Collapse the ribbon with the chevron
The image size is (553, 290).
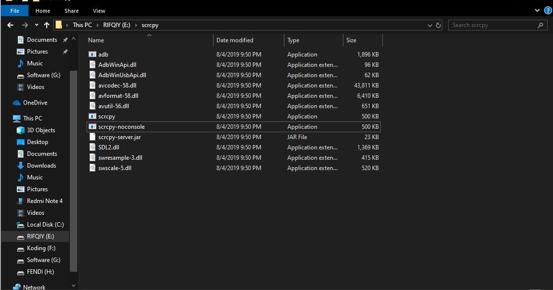[x=538, y=10]
